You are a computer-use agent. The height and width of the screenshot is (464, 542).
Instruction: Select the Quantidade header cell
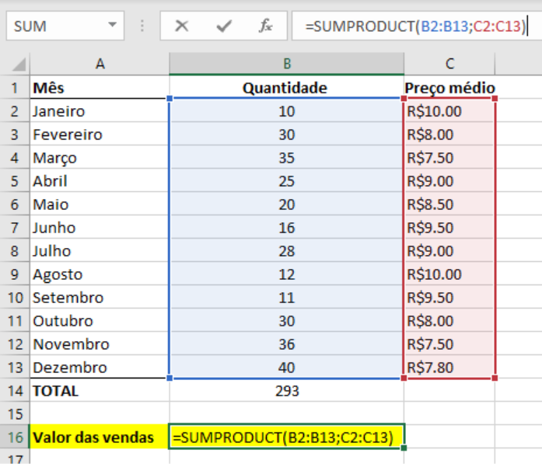tap(285, 88)
